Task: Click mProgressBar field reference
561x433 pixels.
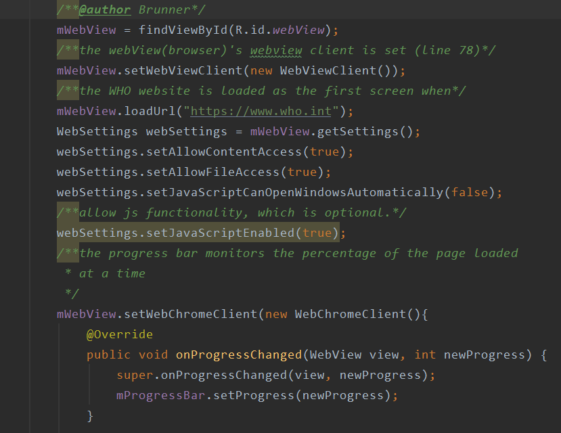Action: coord(160,396)
